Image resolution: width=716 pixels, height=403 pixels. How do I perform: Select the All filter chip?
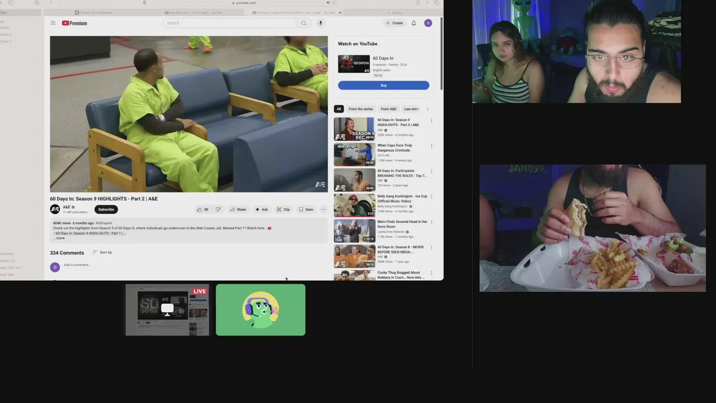coord(338,109)
